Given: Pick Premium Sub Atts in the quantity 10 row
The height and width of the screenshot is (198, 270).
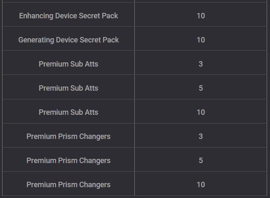Looking at the screenshot, I should tap(69, 112).
